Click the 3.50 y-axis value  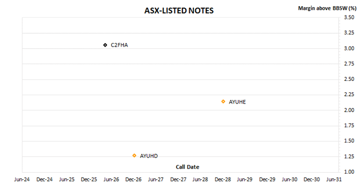tap(349, 17)
